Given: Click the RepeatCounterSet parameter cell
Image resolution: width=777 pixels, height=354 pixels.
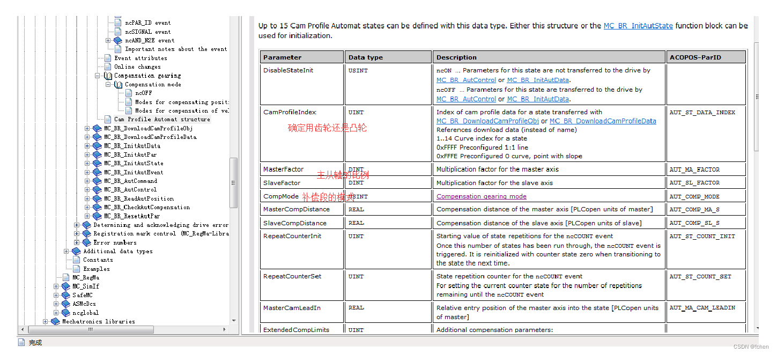Looking at the screenshot, I should 302,285.
